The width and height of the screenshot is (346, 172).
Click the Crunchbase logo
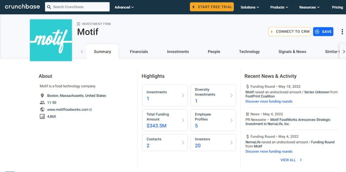tap(22, 7)
